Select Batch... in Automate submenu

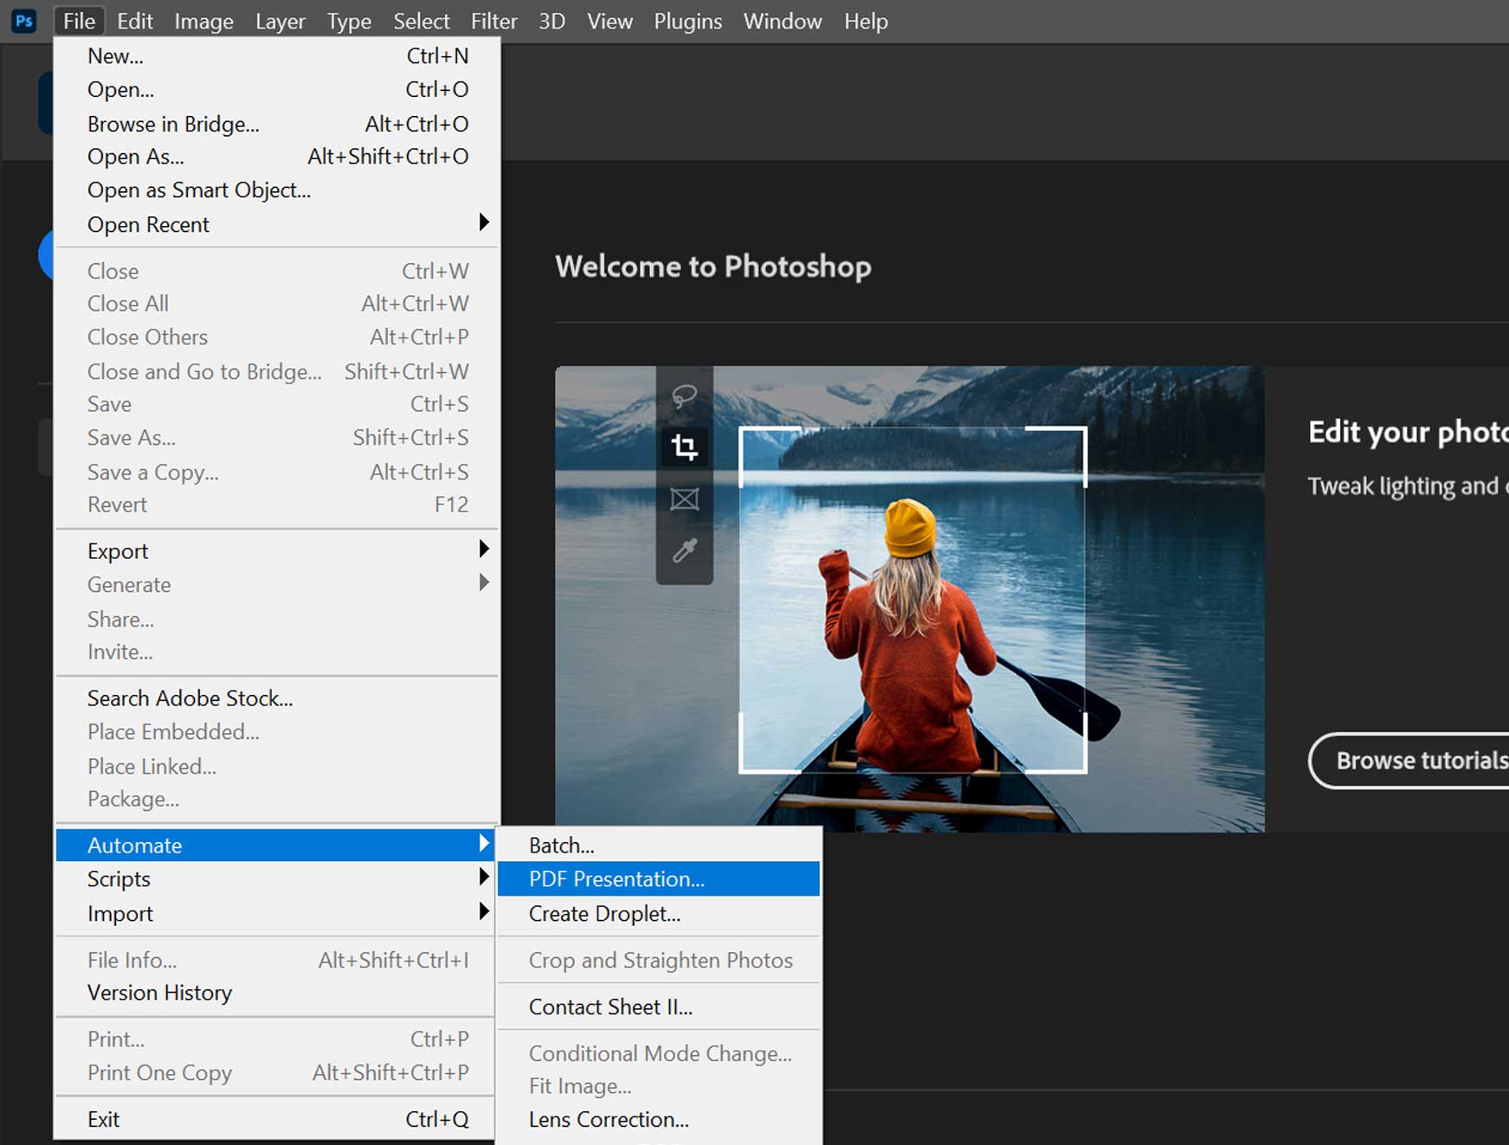659,846
